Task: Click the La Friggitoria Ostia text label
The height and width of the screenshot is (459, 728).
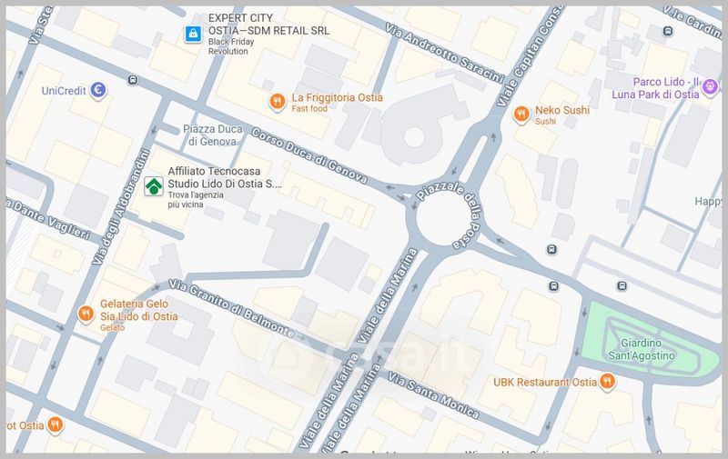Action: point(337,97)
